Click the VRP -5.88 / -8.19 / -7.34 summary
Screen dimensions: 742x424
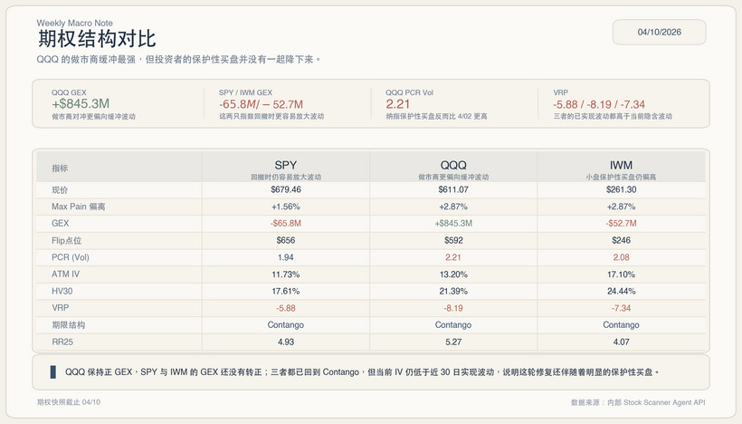click(599, 104)
